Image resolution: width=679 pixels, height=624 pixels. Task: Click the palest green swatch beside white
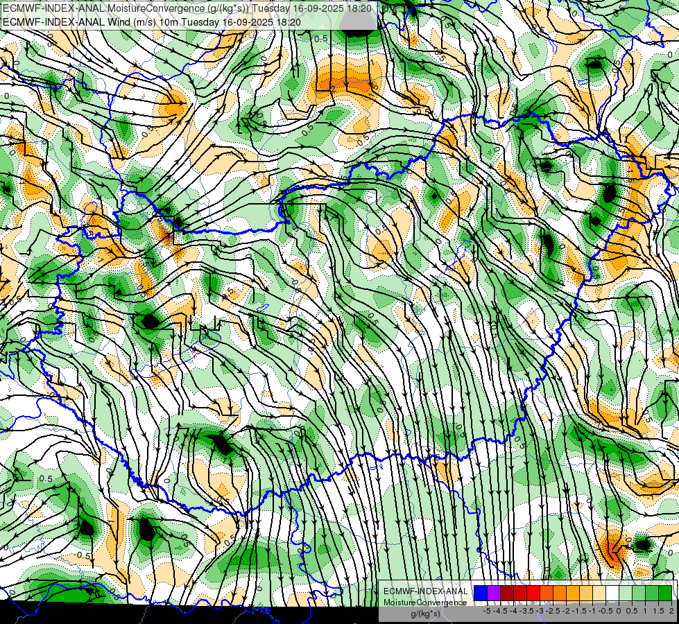click(626, 593)
